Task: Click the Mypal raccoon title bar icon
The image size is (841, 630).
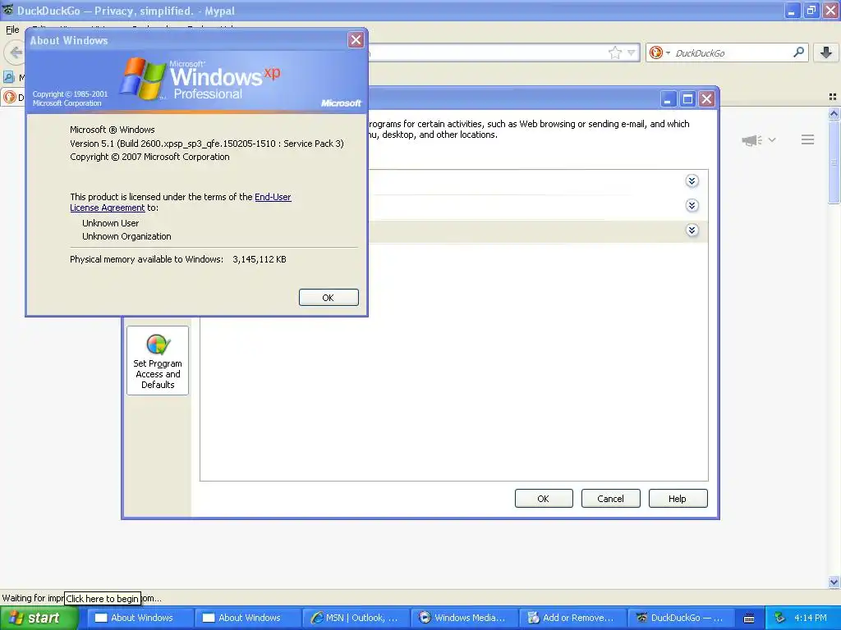Action: point(7,10)
